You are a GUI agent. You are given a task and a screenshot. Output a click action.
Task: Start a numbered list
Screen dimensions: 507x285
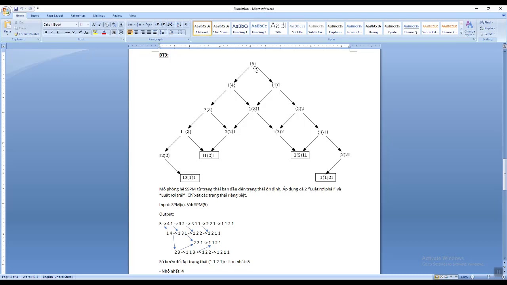(139, 25)
